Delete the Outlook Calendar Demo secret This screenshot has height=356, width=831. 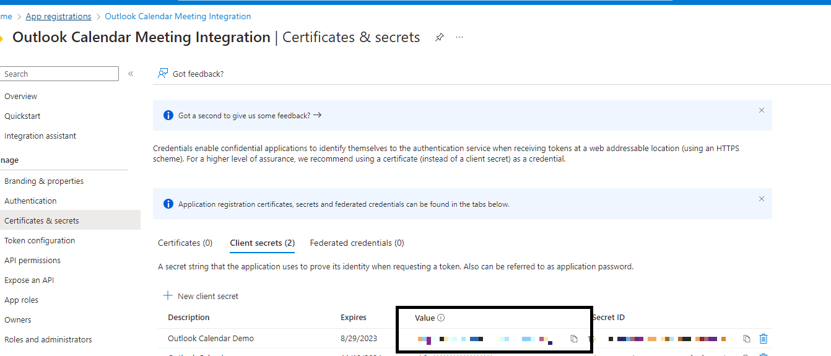coord(764,339)
